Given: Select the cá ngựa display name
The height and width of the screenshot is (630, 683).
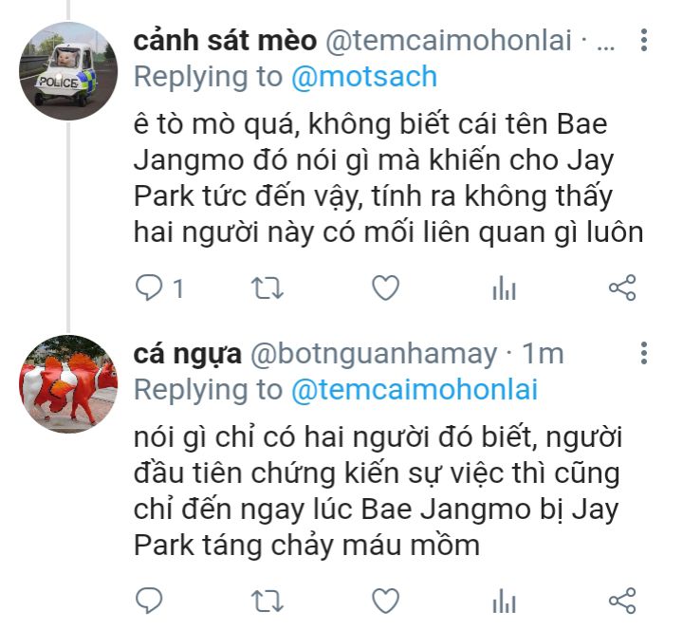Looking at the screenshot, I should coord(187,354).
